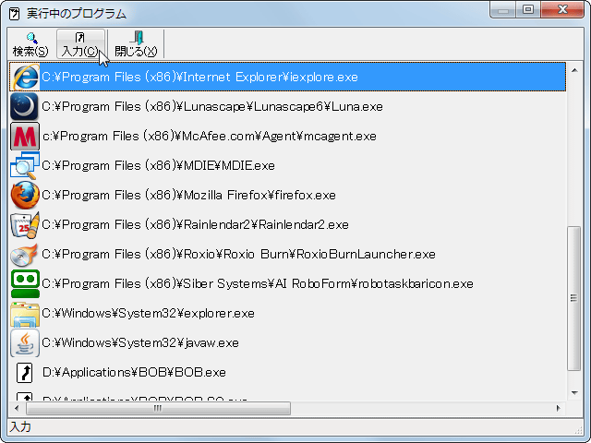Select the Mozilla Firefox icon
This screenshot has height=443, width=591.
25,195
